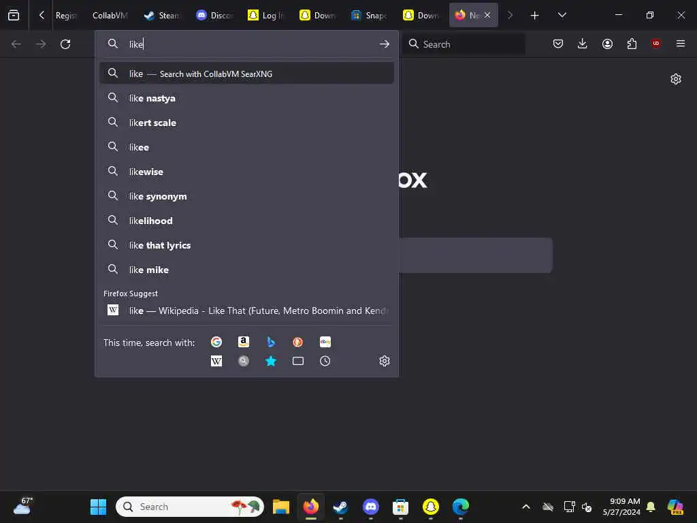Search this time with Wikipedia

216,361
